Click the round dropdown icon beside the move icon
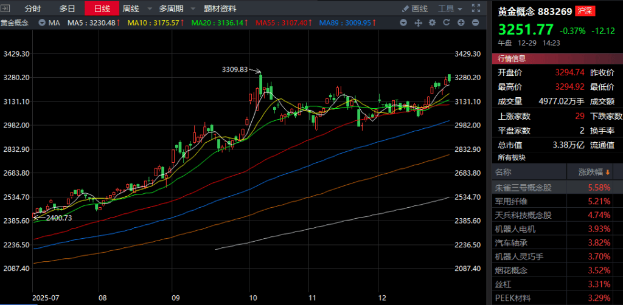Viewport: 623px width, 305px height. click(404, 22)
